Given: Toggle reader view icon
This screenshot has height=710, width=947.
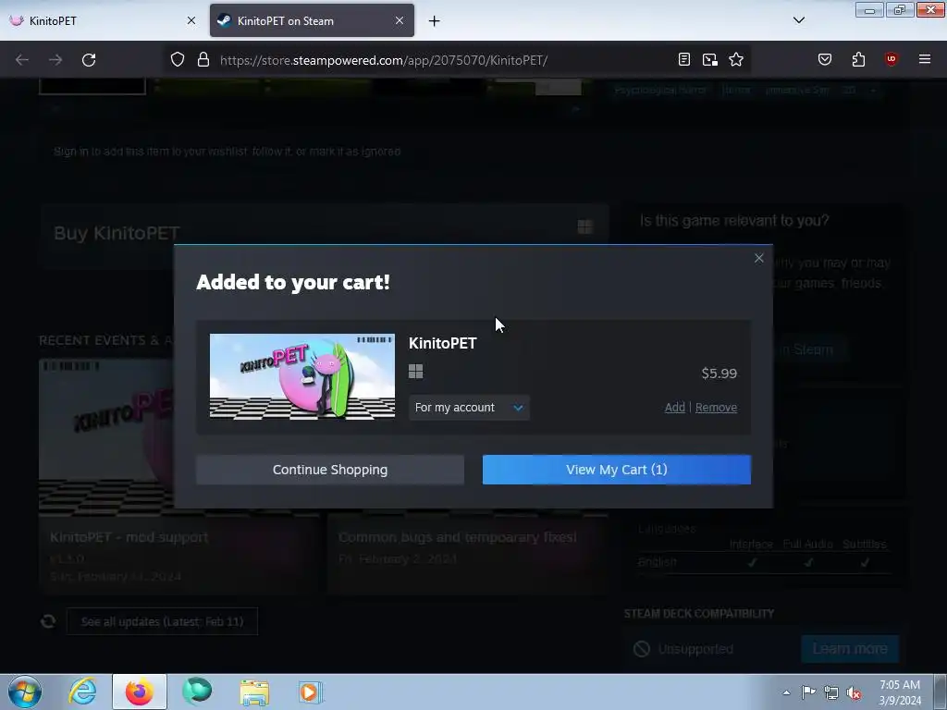Looking at the screenshot, I should 683,59.
